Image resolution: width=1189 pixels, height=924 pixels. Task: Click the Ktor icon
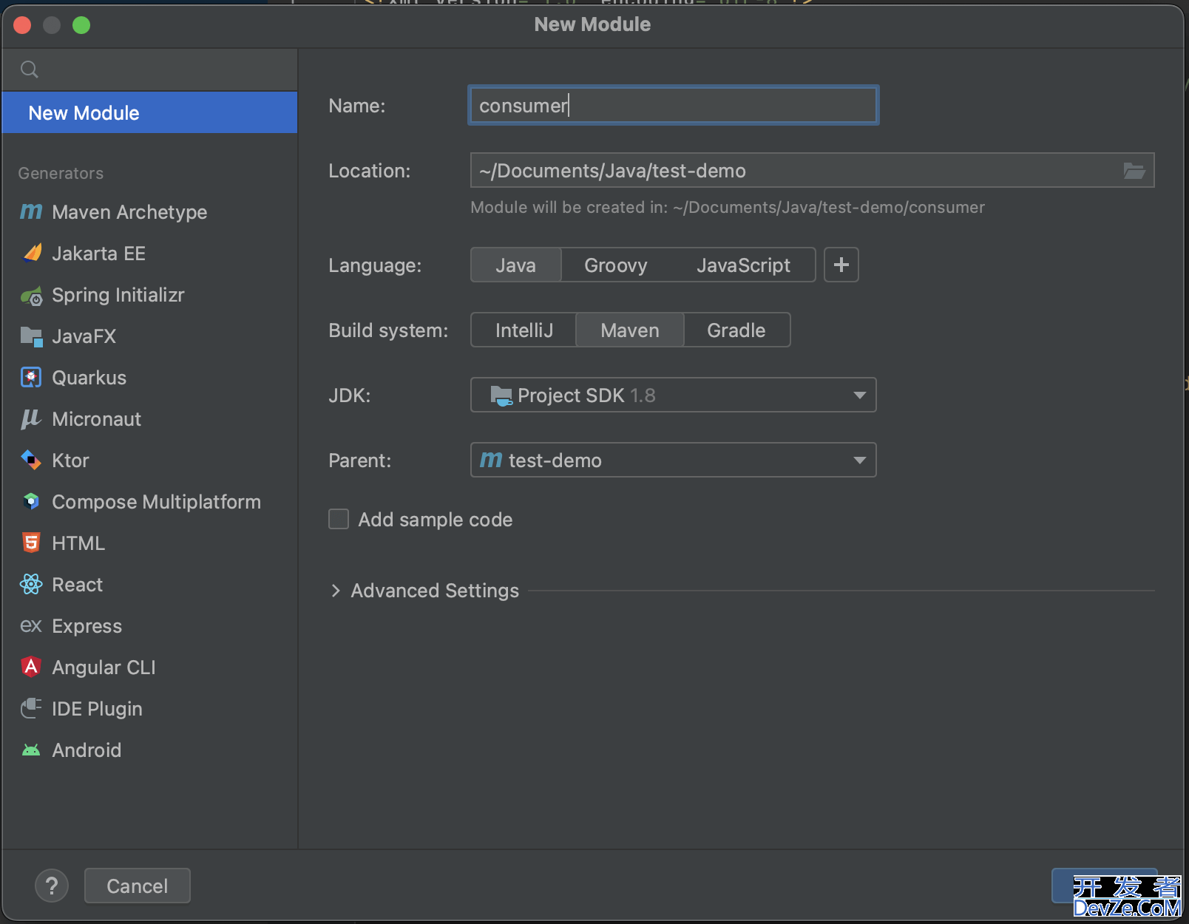pyautogui.click(x=31, y=461)
